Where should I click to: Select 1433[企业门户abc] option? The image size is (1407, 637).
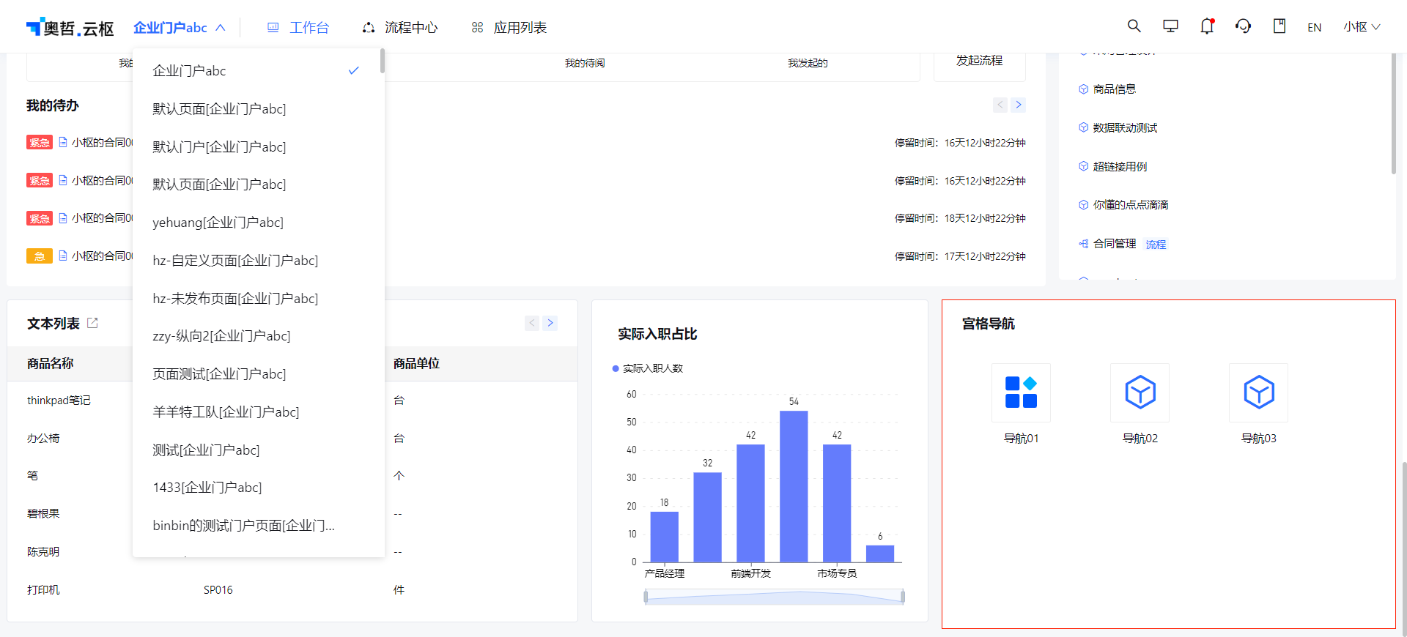pos(258,488)
